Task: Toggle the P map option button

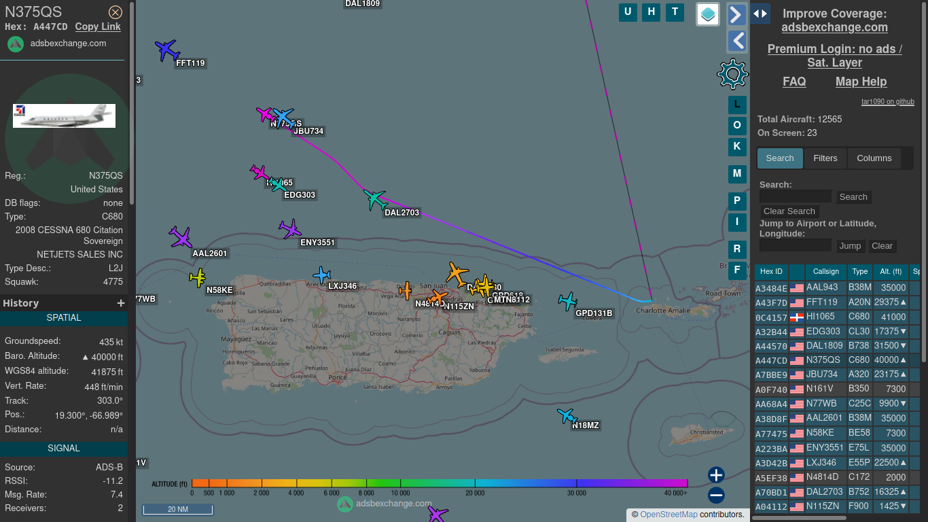Action: tap(737, 201)
